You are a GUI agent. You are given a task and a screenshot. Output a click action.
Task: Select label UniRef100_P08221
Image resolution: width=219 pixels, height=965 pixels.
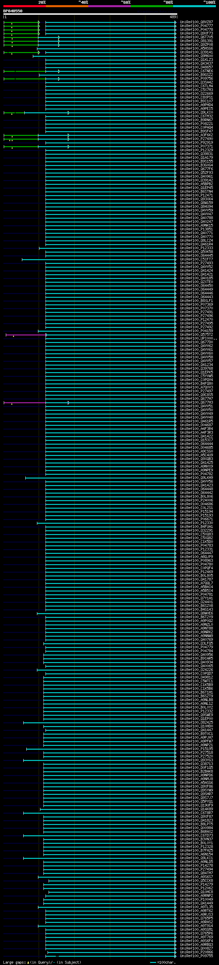(x=196, y=124)
